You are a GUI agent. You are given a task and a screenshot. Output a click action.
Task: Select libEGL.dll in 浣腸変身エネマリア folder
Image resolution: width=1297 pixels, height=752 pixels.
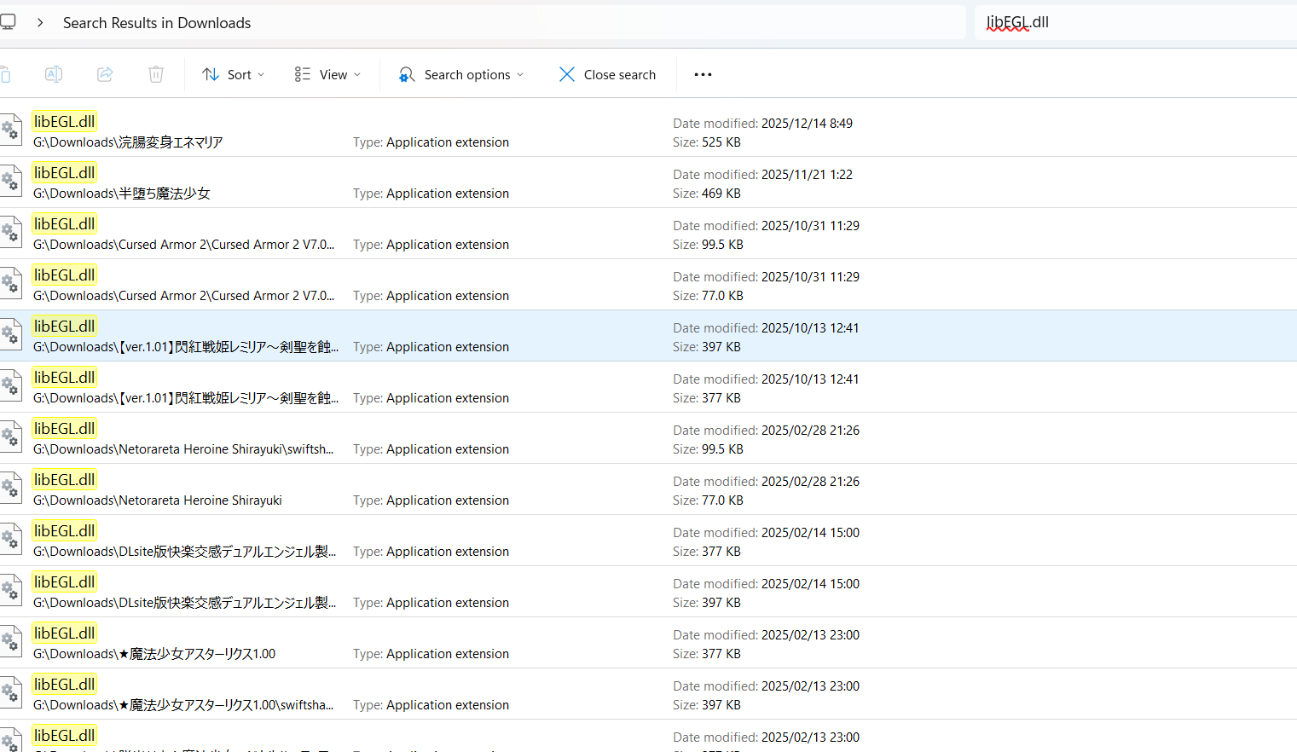coord(648,131)
